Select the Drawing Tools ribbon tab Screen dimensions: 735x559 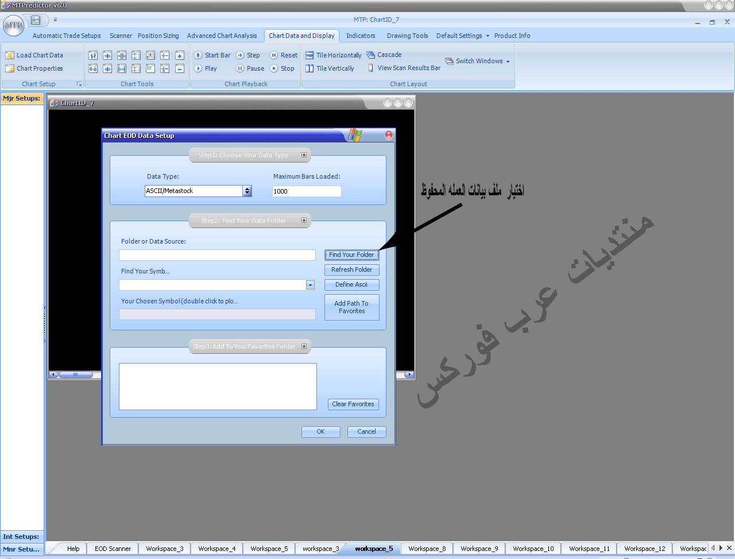pos(407,36)
